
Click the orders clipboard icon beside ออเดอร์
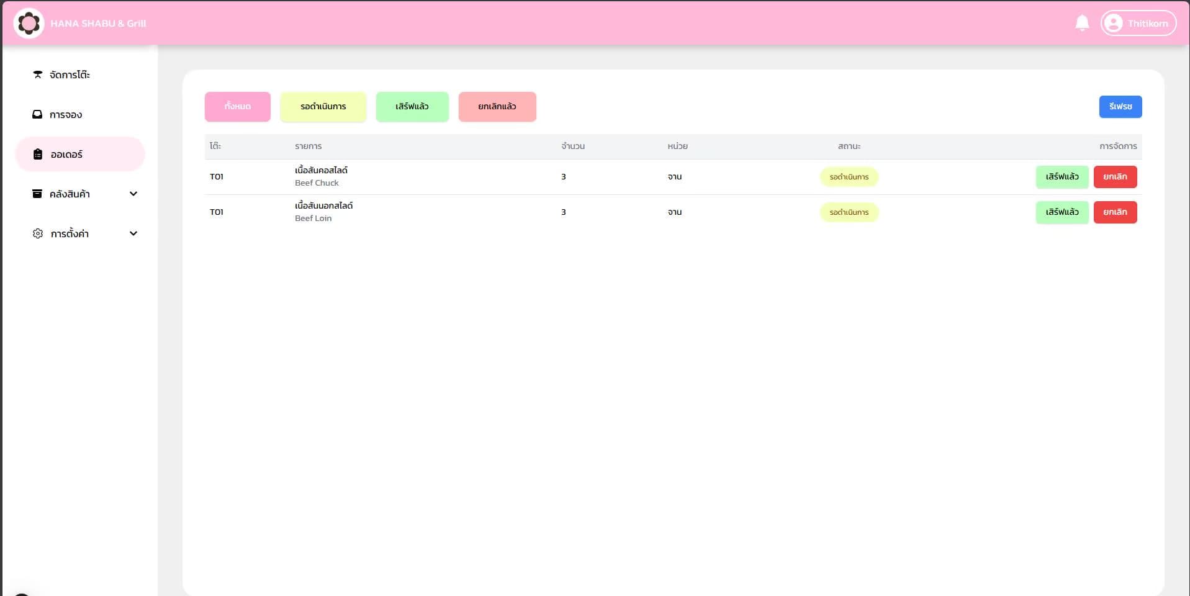coord(38,153)
